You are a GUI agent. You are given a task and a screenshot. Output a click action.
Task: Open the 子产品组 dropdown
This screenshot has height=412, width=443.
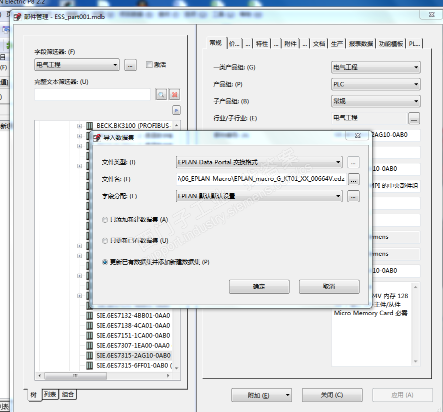tap(376, 101)
